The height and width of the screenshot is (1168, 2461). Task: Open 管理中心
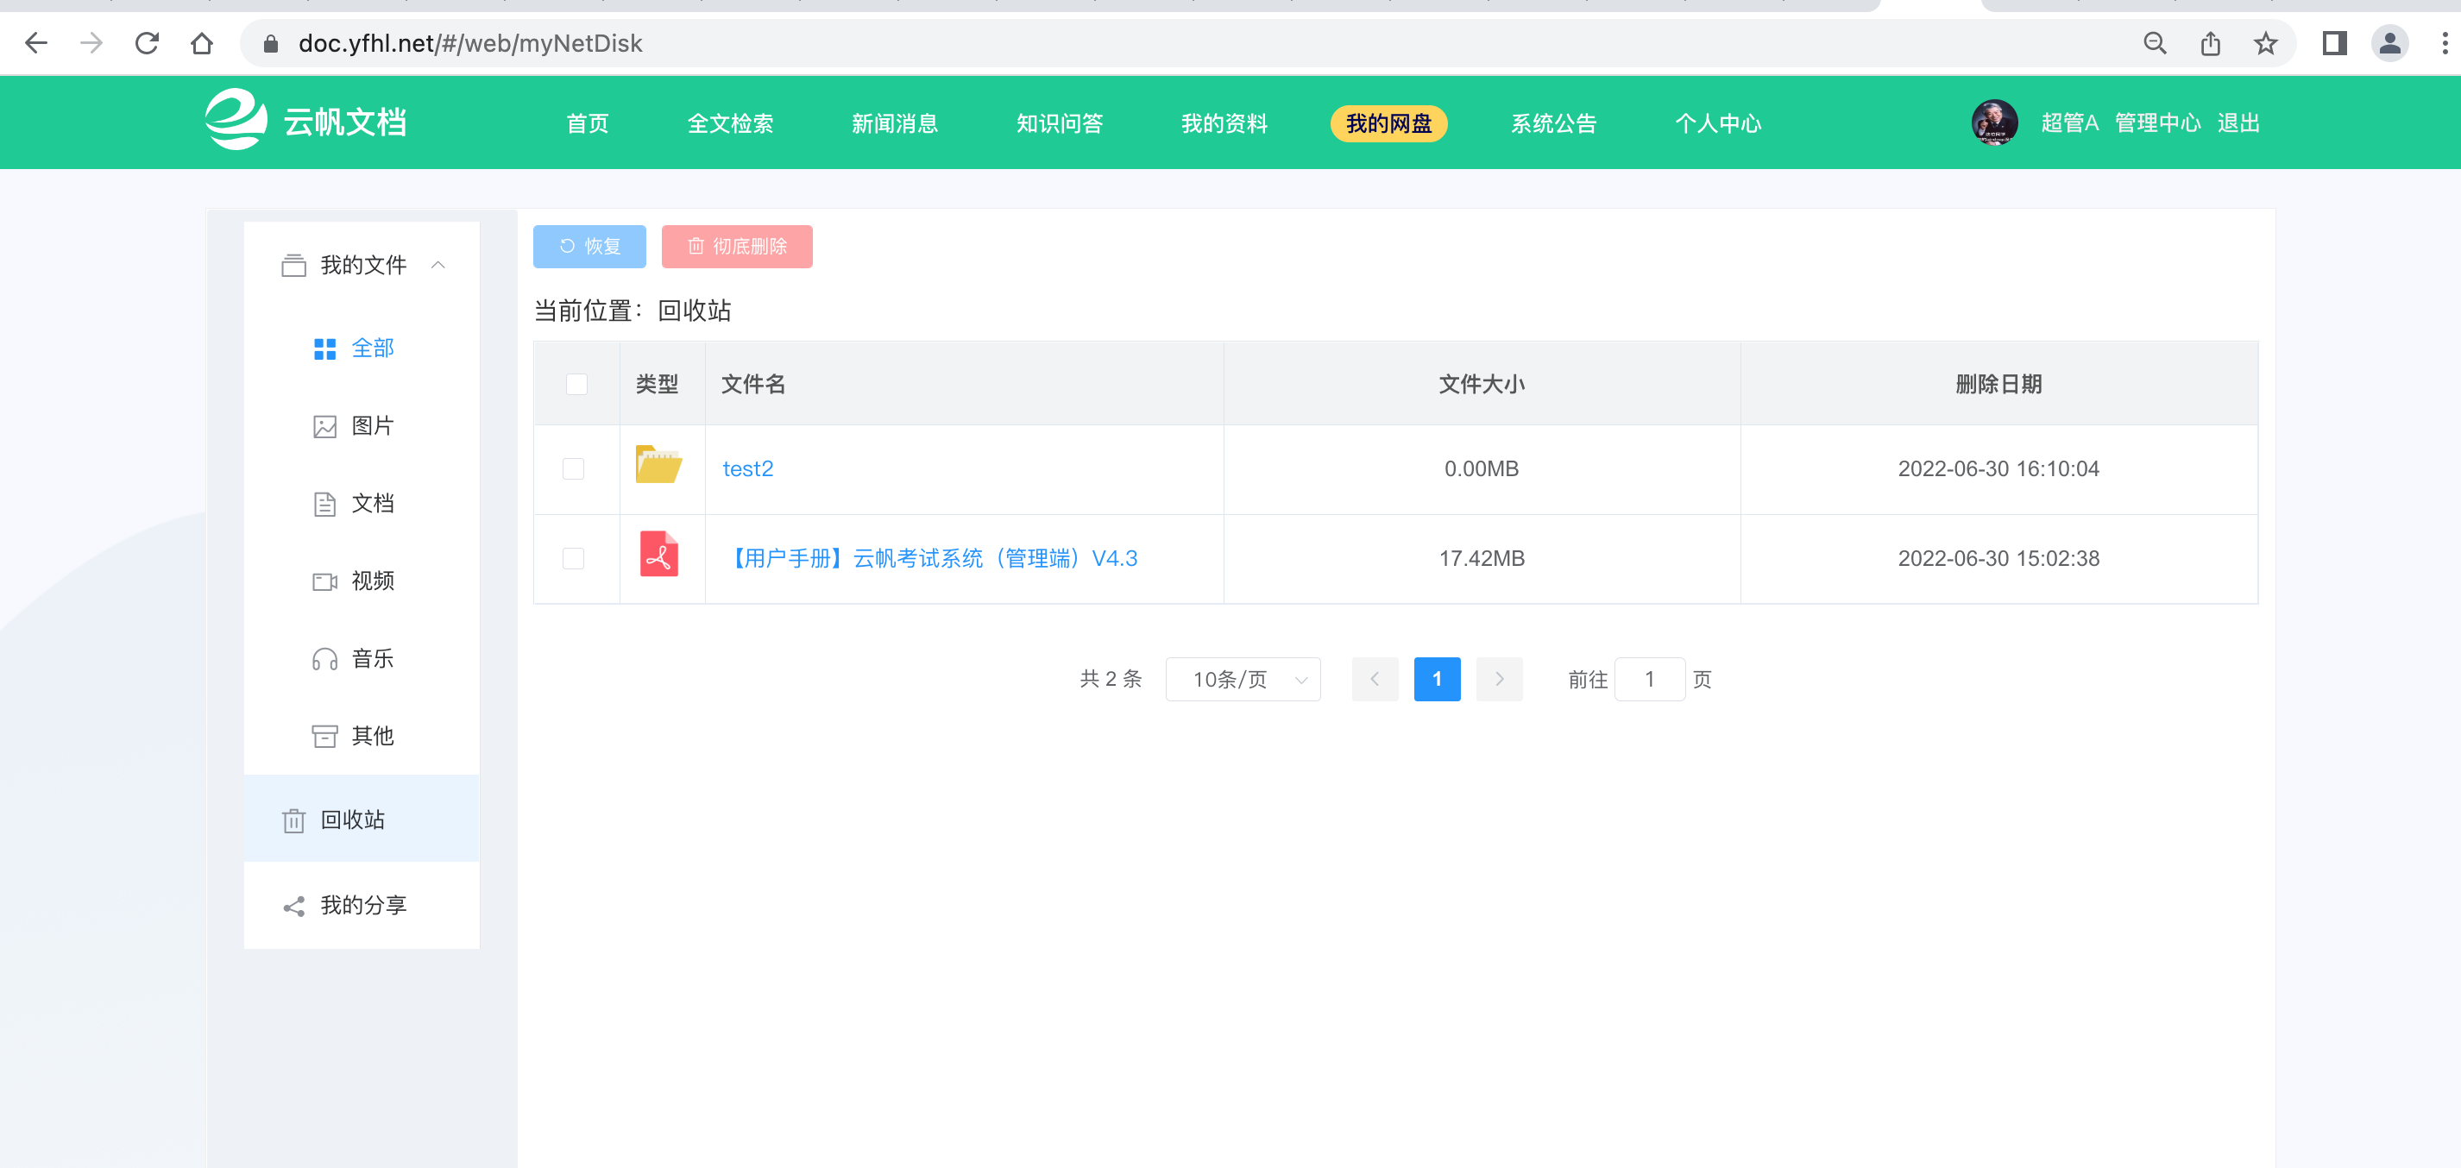coord(2157,122)
